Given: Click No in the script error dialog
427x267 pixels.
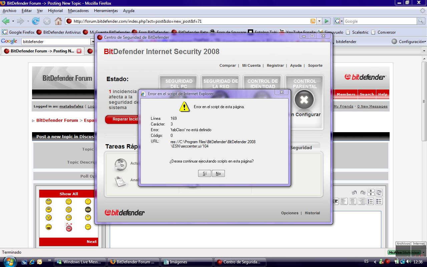Looking at the screenshot, I should click(x=218, y=174).
